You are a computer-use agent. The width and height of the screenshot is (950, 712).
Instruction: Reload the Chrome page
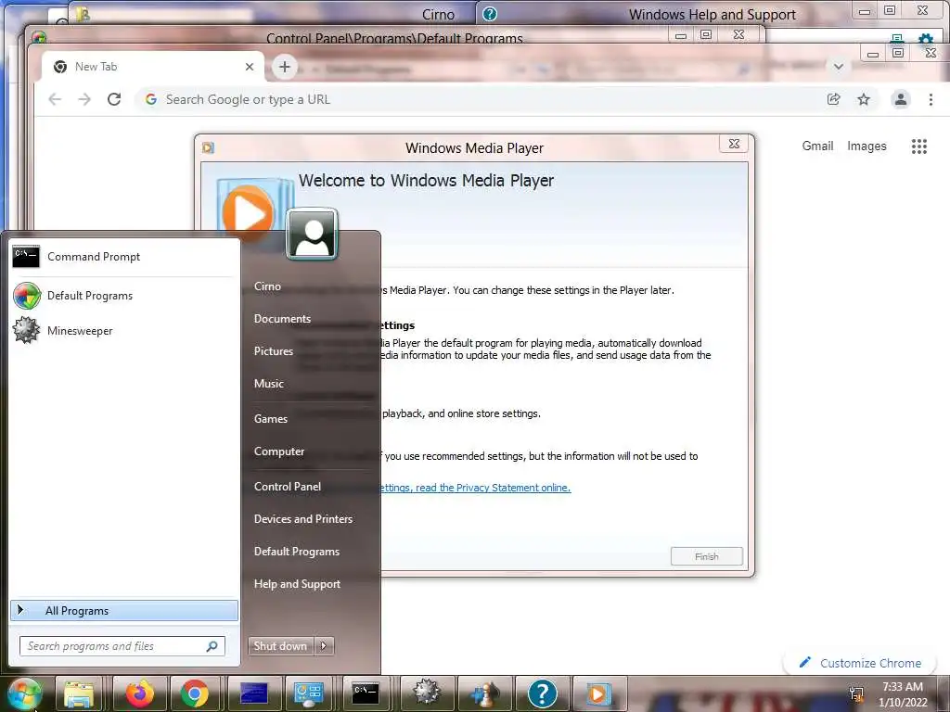coord(114,99)
